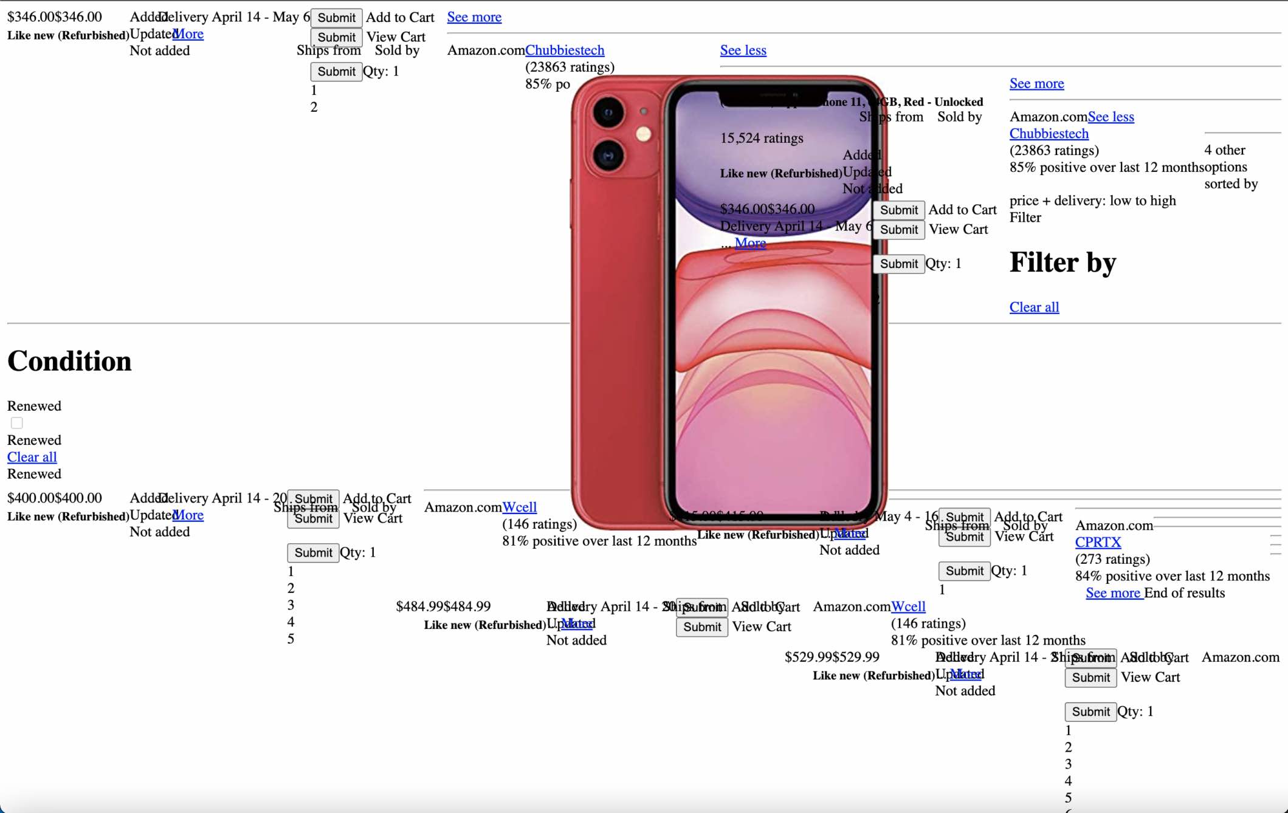Click See more link before End of results
Image resolution: width=1288 pixels, height=813 pixels.
[1113, 592]
